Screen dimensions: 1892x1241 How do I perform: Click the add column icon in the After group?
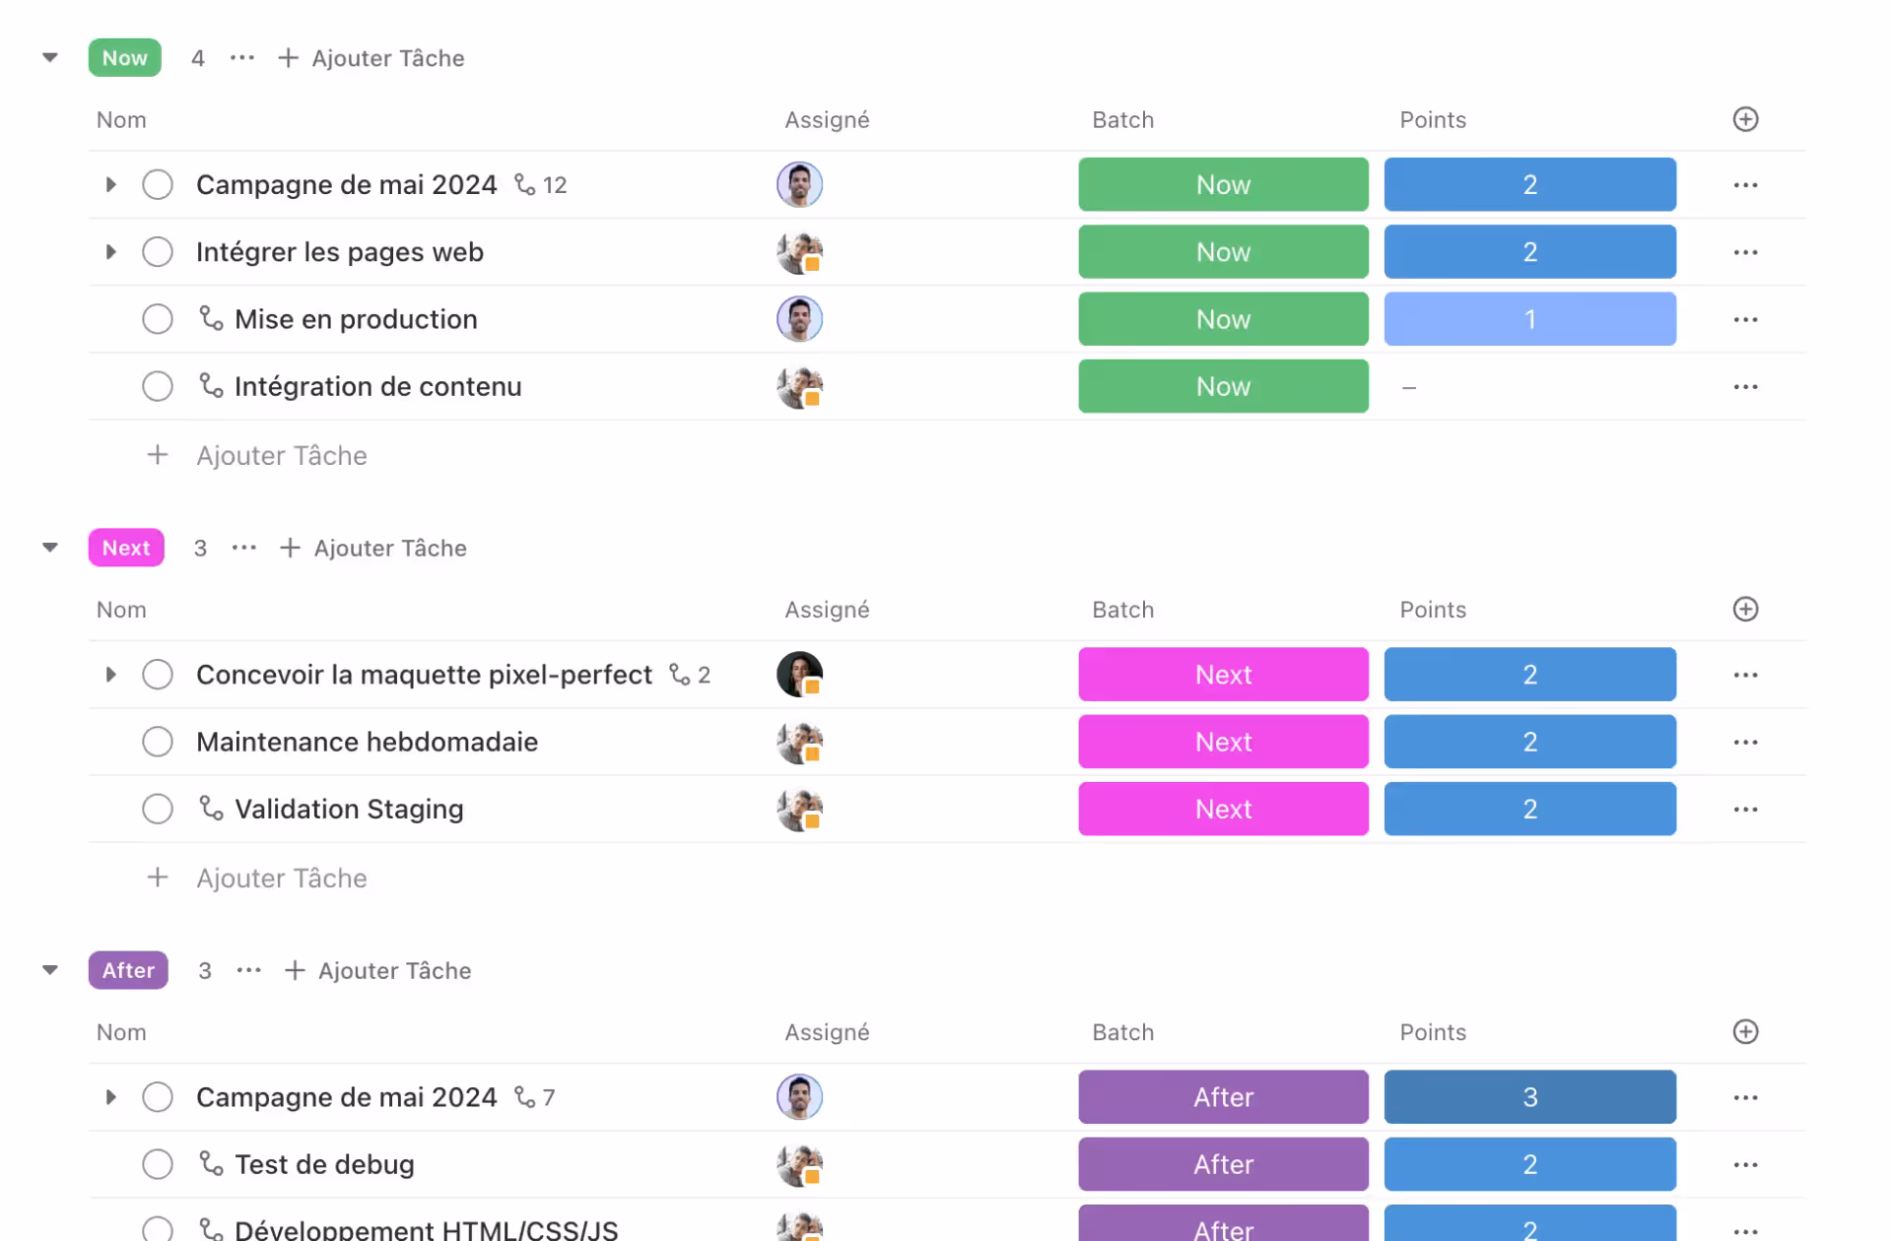tap(1745, 1032)
